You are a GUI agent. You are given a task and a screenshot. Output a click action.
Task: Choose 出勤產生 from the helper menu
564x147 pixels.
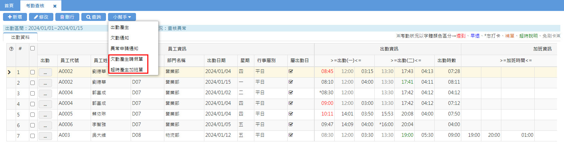(120, 28)
